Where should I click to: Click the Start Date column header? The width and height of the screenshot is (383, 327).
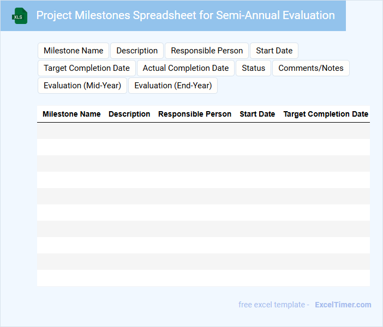[257, 114]
